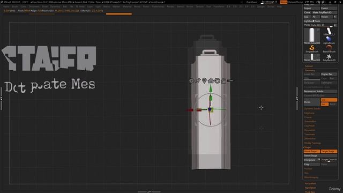Open the Preferences menu
343x193 pixels.
point(158,6)
